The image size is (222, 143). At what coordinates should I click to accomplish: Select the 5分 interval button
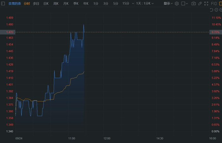tap(115, 3)
